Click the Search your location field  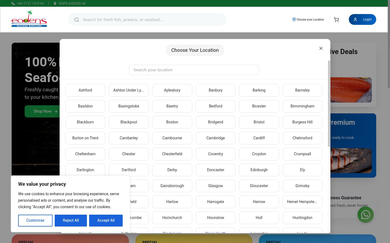click(x=194, y=70)
